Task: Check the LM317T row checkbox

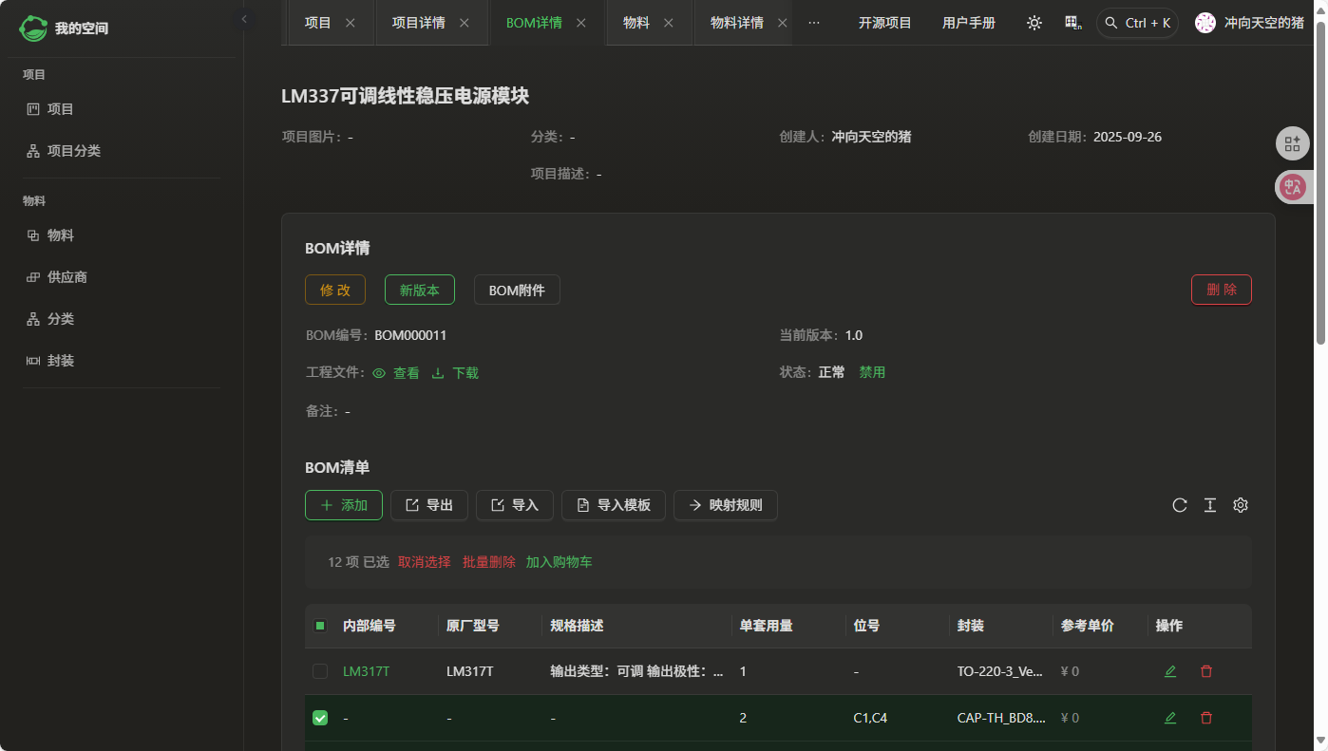Action: tap(320, 671)
